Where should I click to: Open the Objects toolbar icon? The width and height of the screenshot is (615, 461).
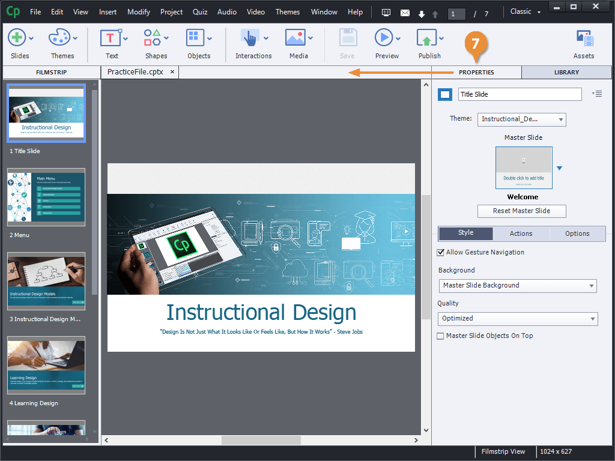[195, 38]
